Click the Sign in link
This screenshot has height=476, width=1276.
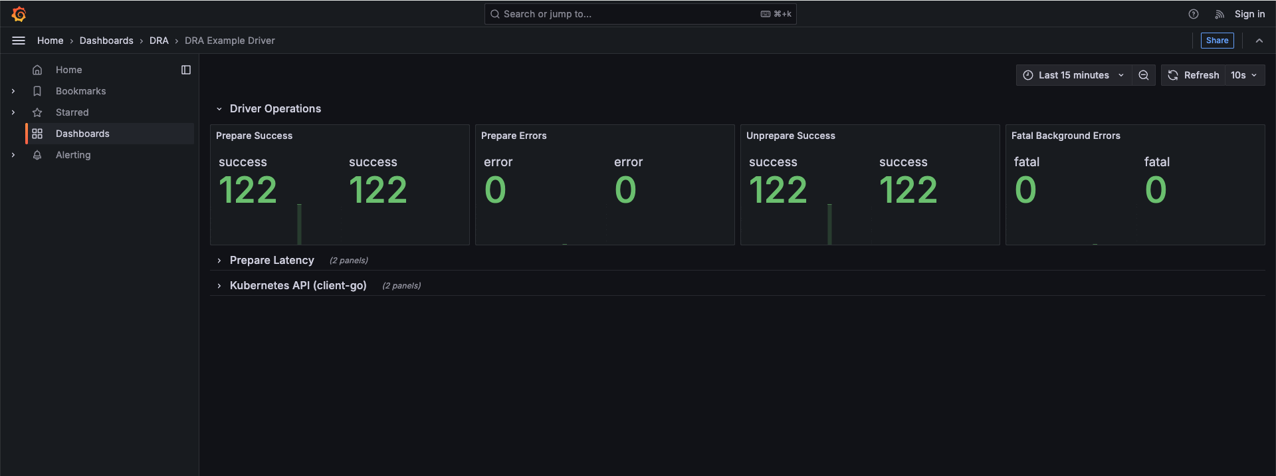pyautogui.click(x=1249, y=14)
